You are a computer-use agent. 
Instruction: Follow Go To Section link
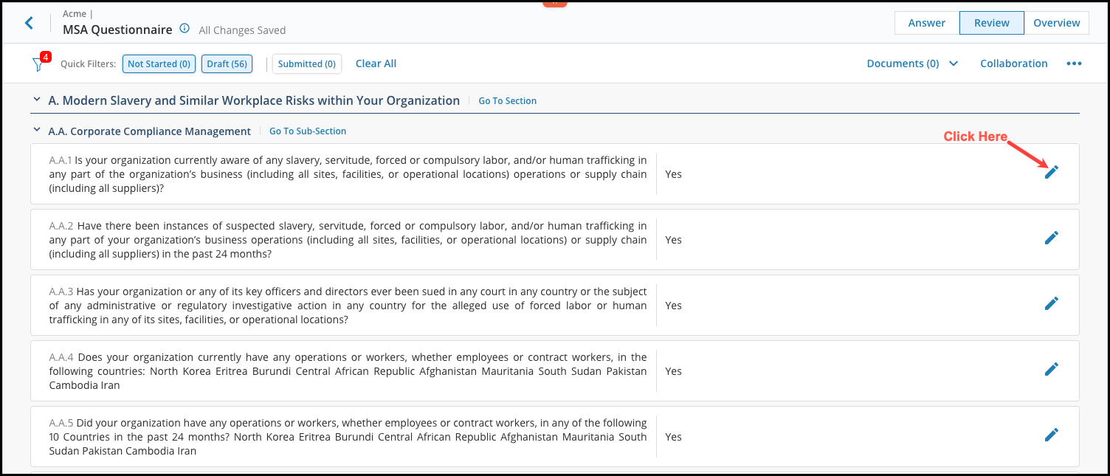[508, 101]
